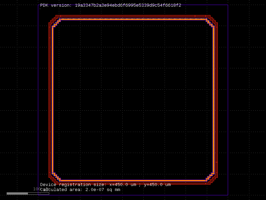Select the chamfered top-right corner structure
The width and height of the screenshot is (266, 200).
212,22
